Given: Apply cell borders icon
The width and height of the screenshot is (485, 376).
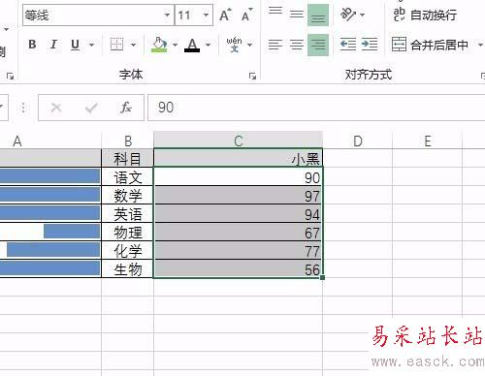Looking at the screenshot, I should (116, 45).
